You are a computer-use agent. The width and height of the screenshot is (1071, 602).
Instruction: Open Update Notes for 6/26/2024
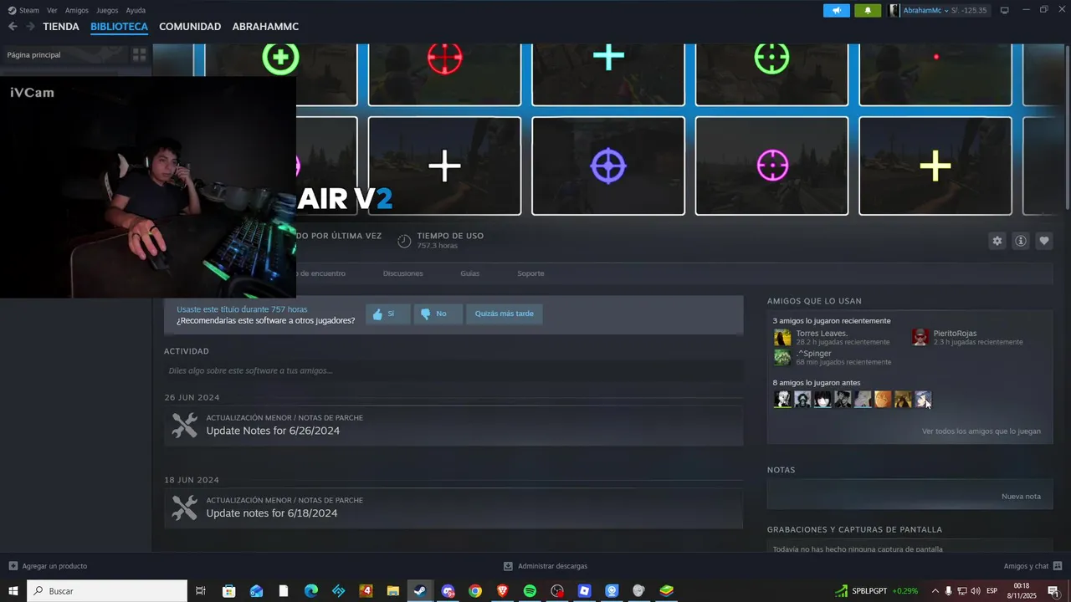pos(273,431)
